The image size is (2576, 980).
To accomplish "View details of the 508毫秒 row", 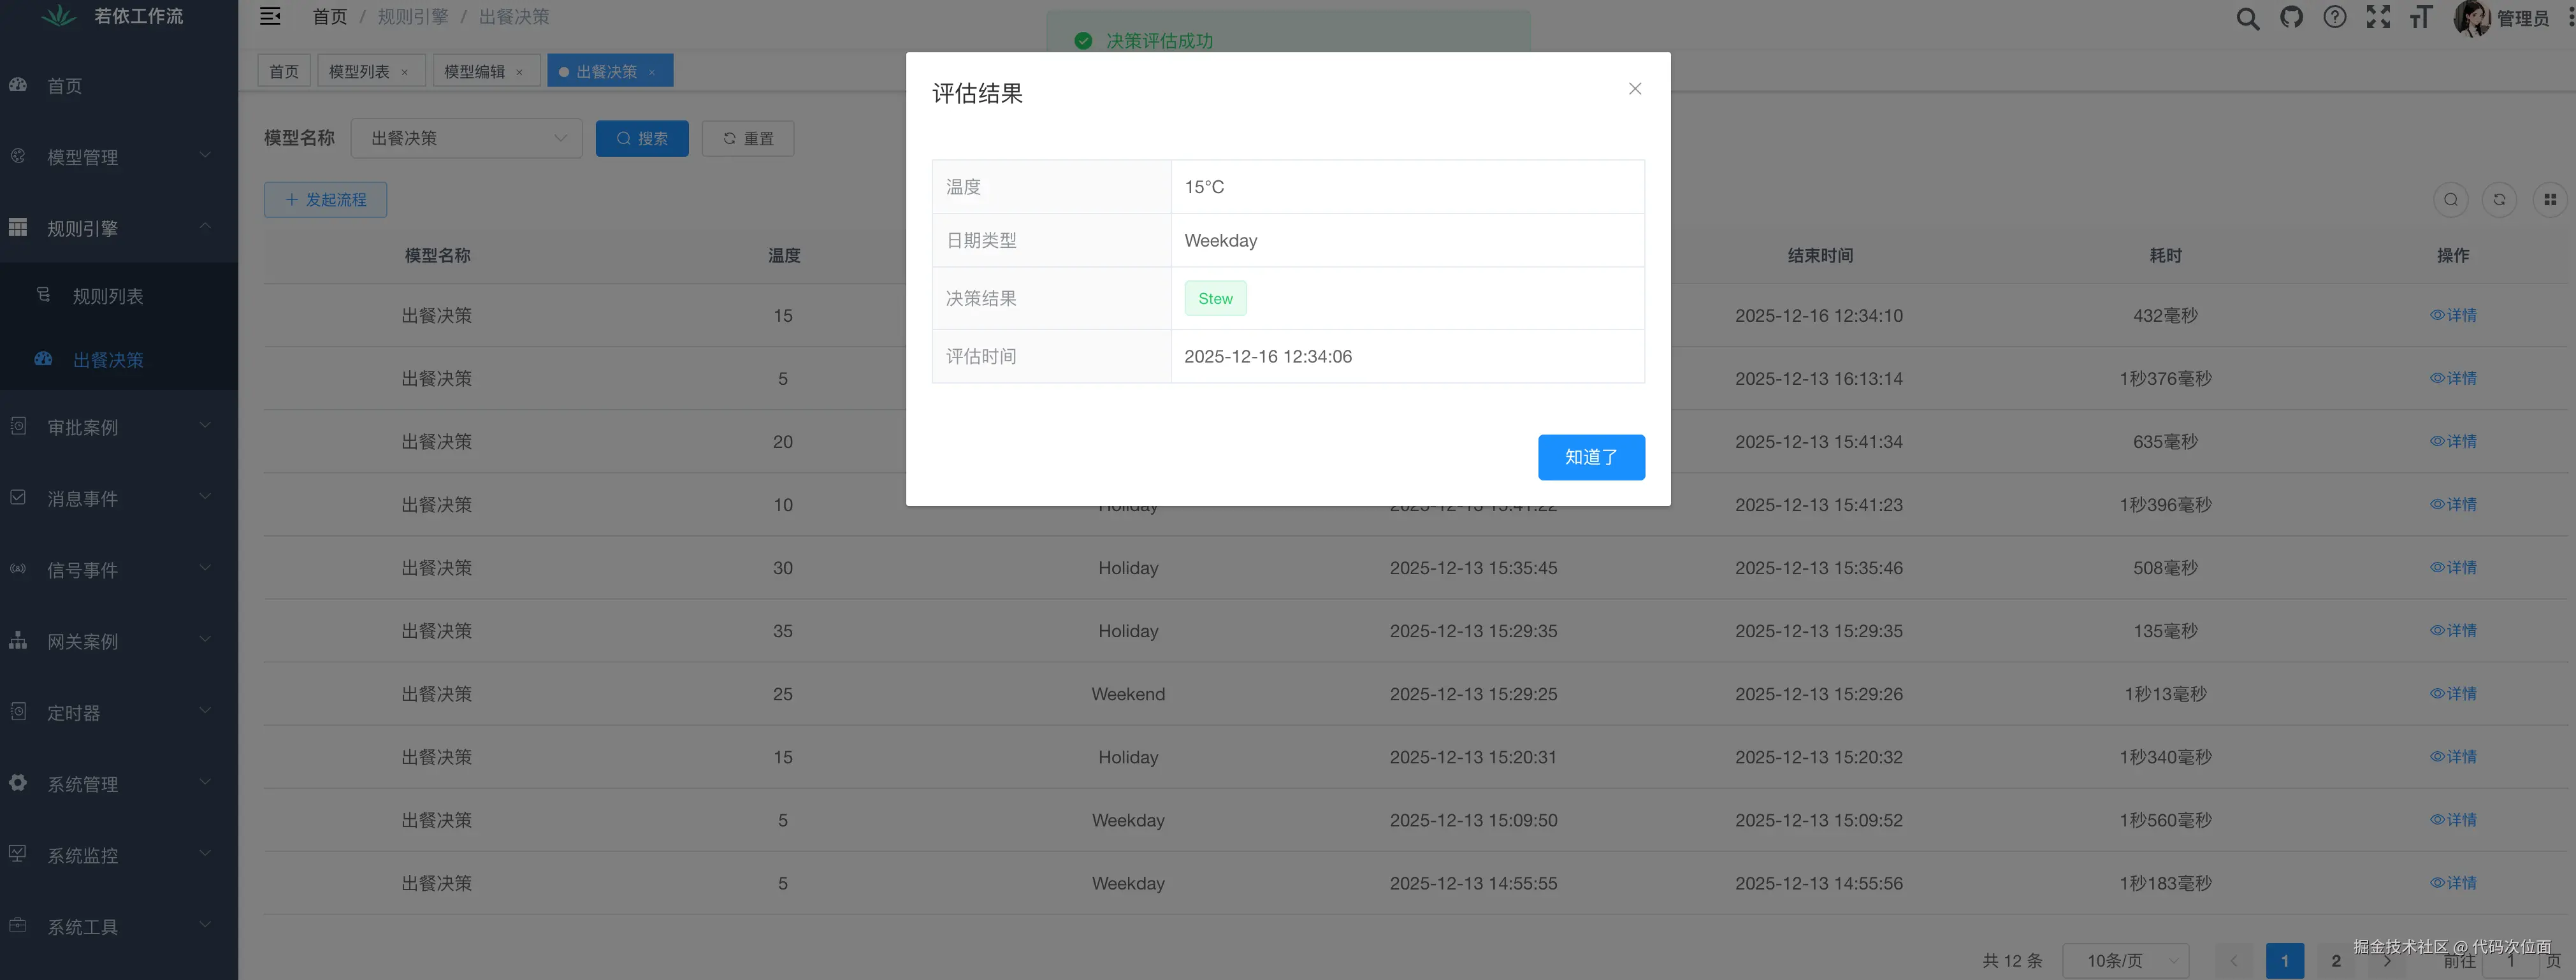I will click(x=2453, y=567).
